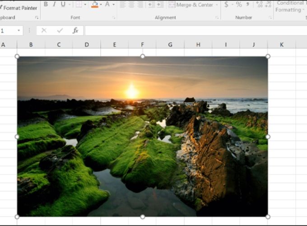Select column I header
The width and height of the screenshot is (307, 226).
click(x=226, y=44)
